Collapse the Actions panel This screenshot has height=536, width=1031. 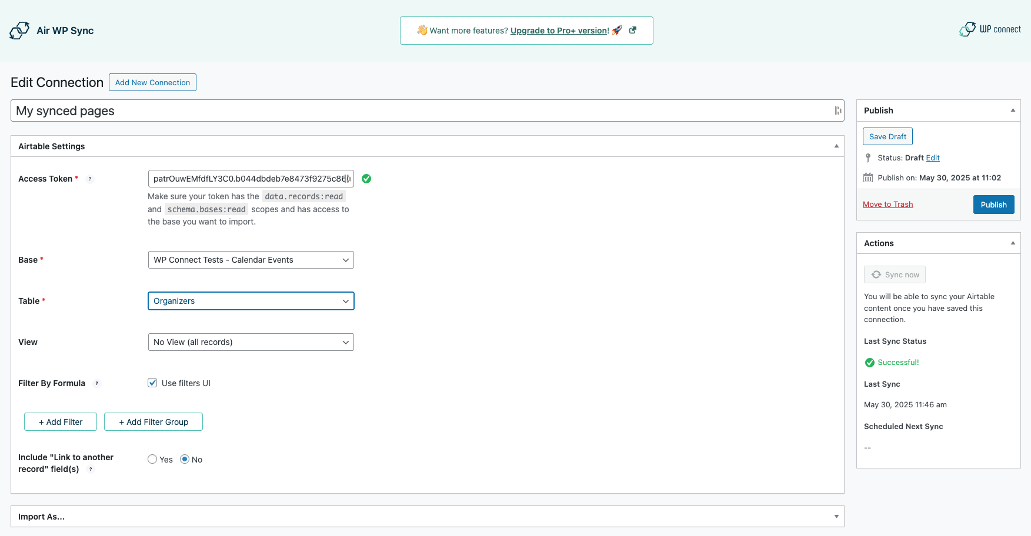tap(1013, 243)
